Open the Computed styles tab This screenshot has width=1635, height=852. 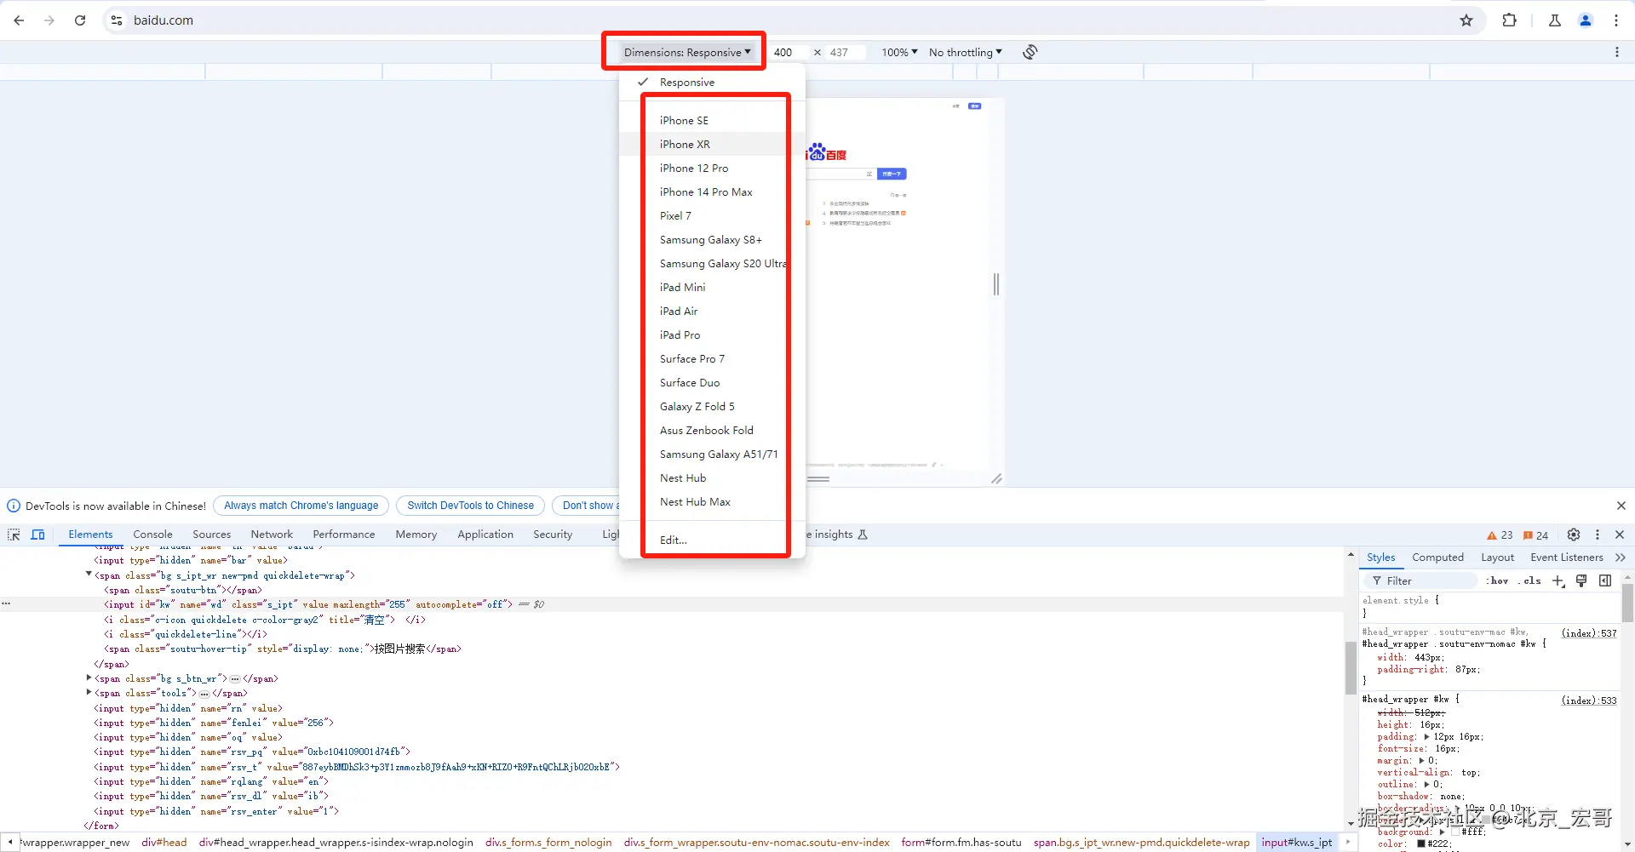pyautogui.click(x=1437, y=558)
